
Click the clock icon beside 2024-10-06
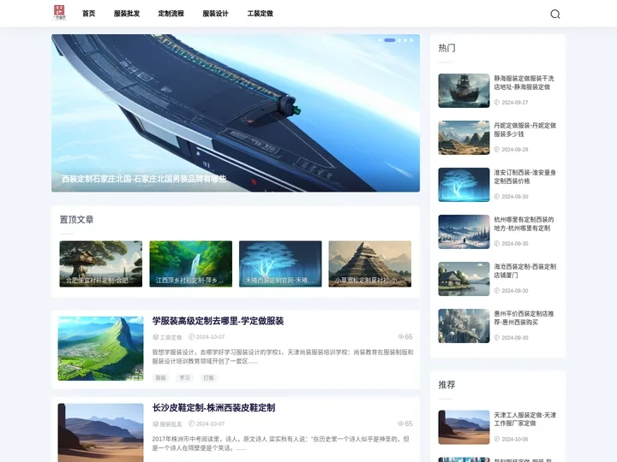497,439
